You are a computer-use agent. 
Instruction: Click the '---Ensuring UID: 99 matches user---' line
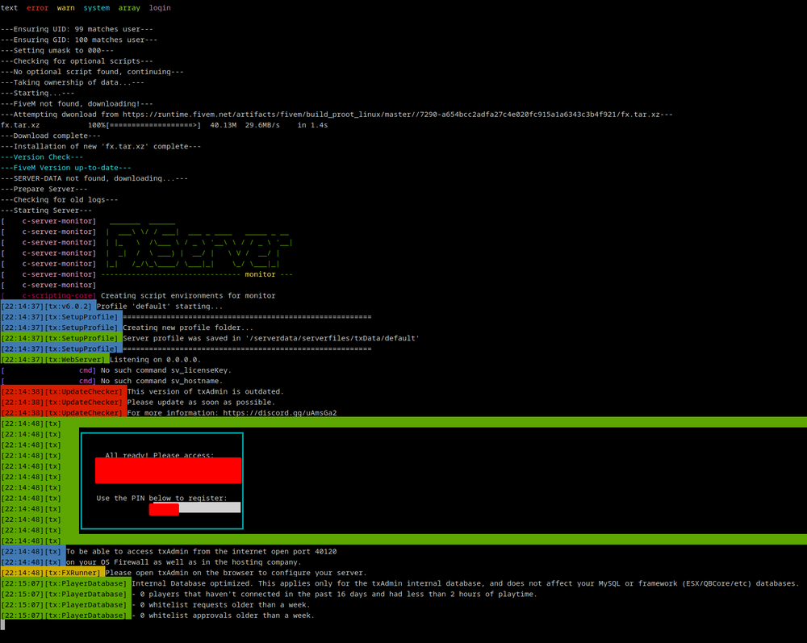(x=77, y=29)
